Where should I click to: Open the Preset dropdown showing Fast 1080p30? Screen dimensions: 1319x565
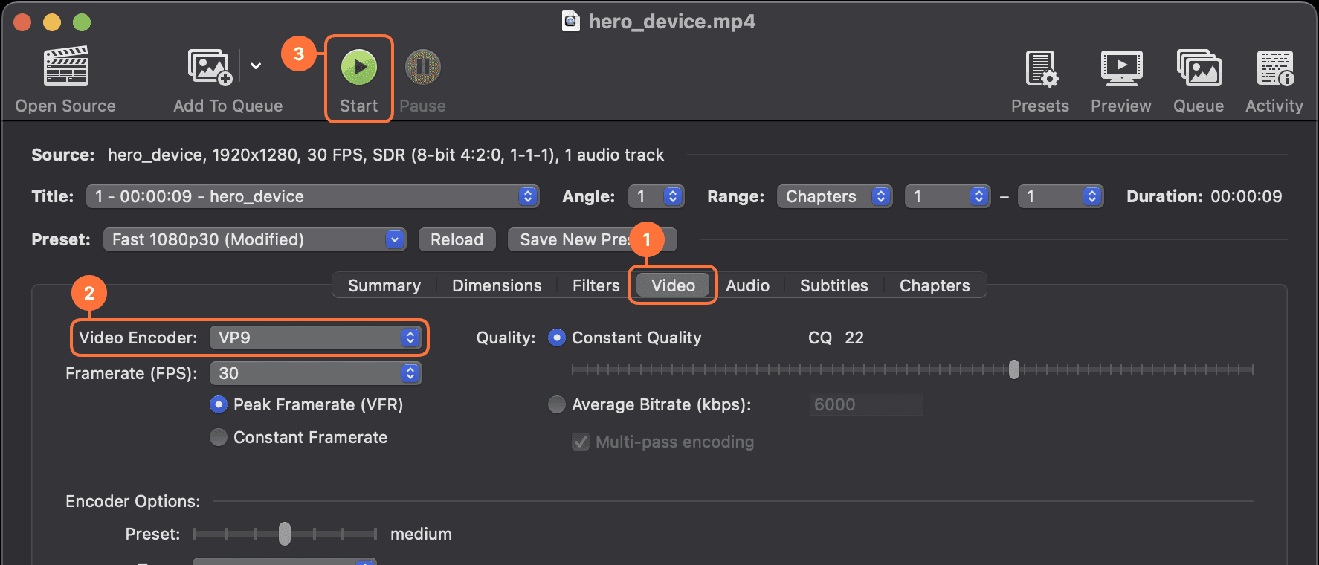[x=254, y=239]
